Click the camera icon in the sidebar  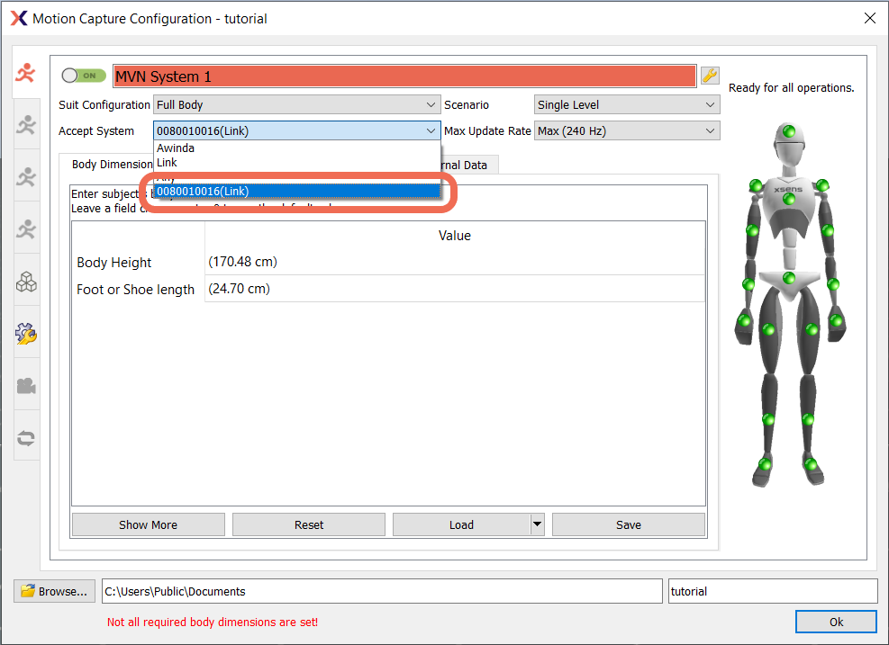point(26,385)
